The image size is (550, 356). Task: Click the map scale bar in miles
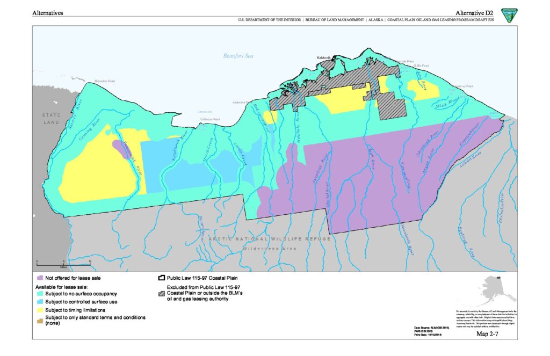click(63, 263)
